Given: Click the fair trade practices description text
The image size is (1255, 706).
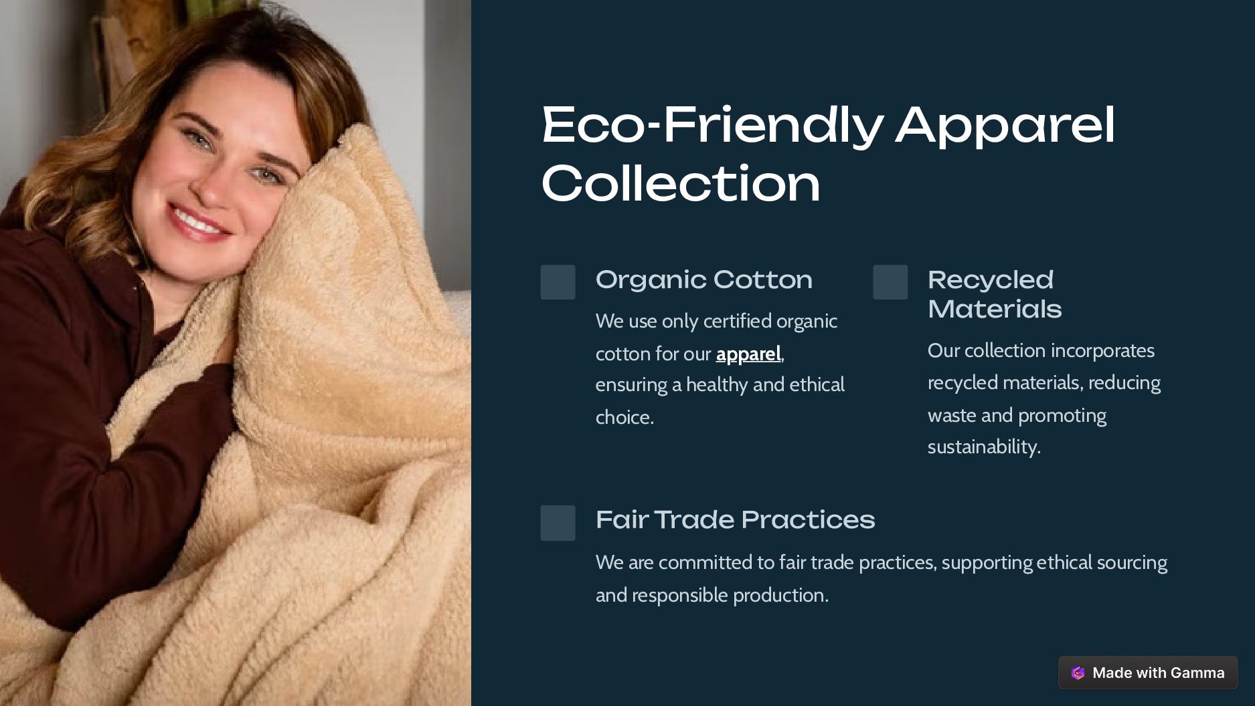Looking at the screenshot, I should click(x=882, y=578).
